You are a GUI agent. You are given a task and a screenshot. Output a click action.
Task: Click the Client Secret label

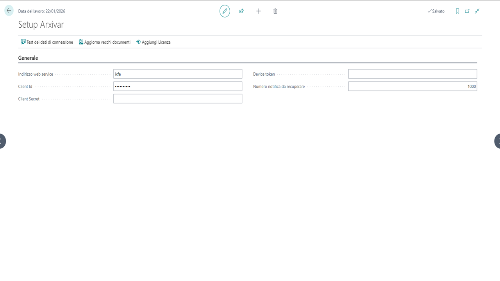(x=29, y=99)
